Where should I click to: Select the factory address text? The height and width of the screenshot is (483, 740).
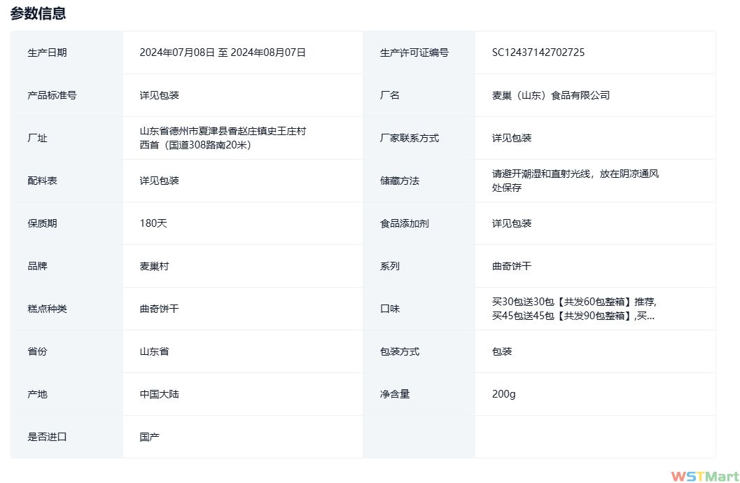click(x=223, y=138)
